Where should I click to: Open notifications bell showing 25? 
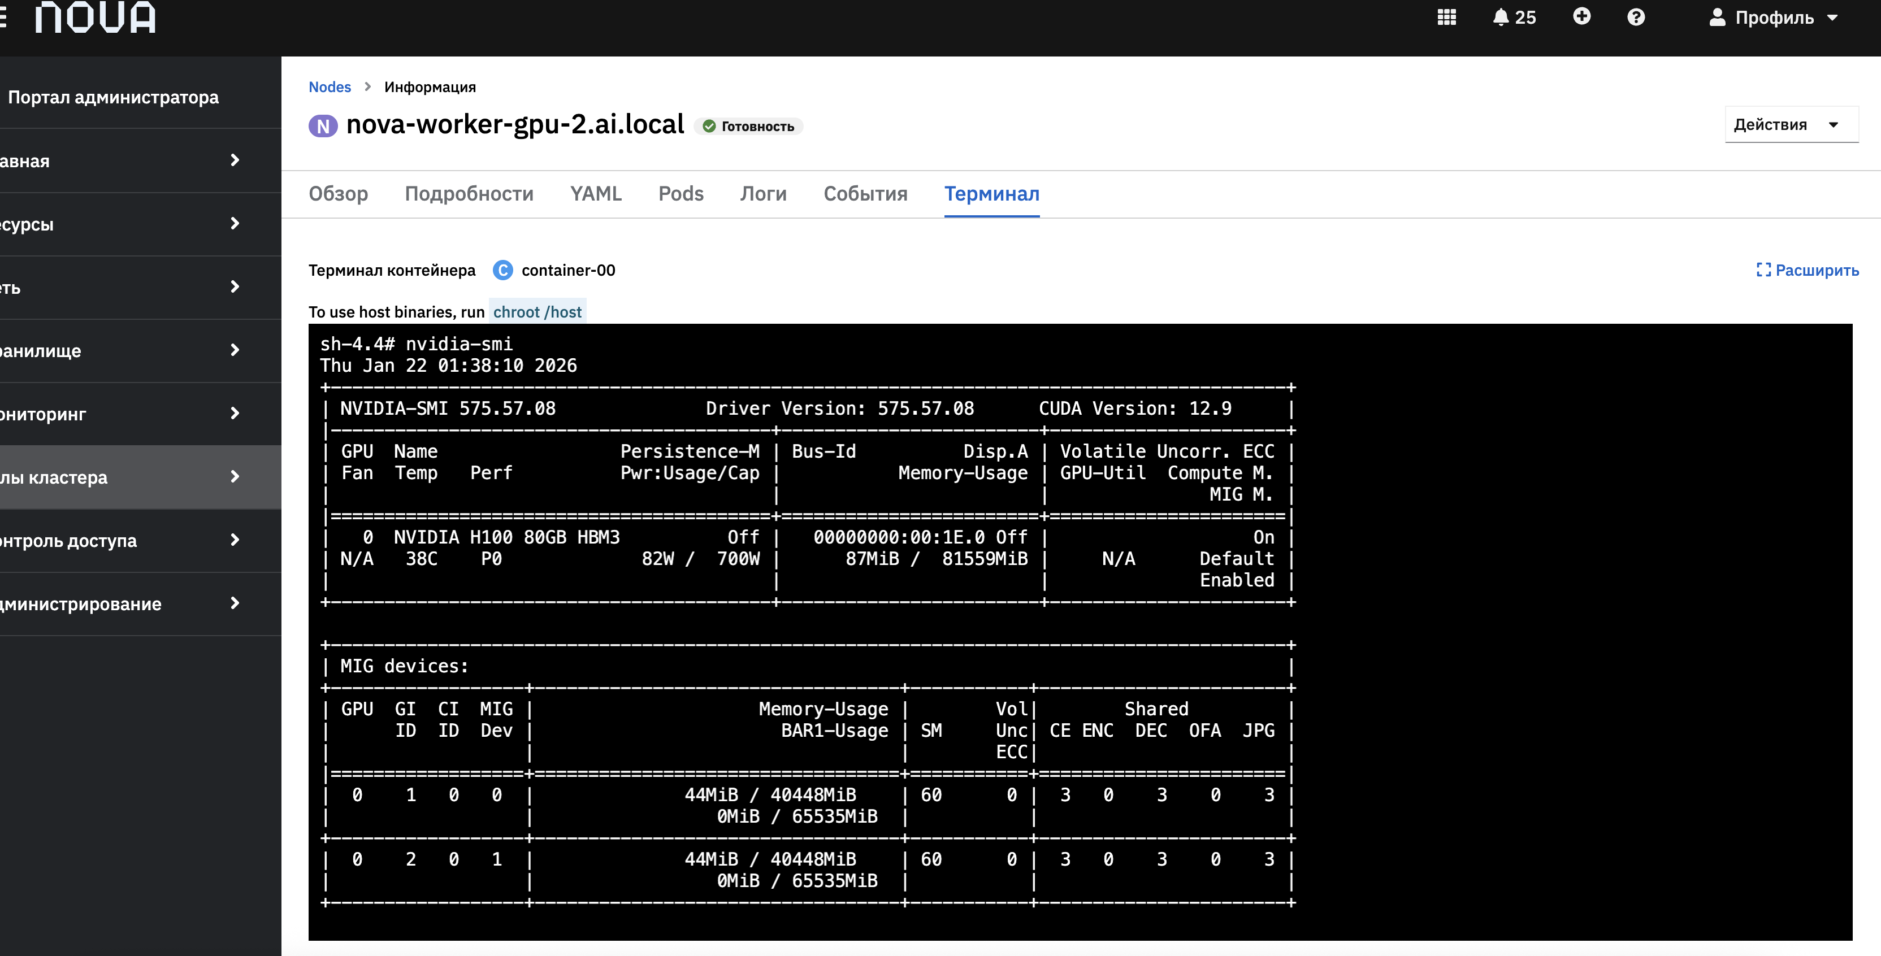coord(1514,17)
